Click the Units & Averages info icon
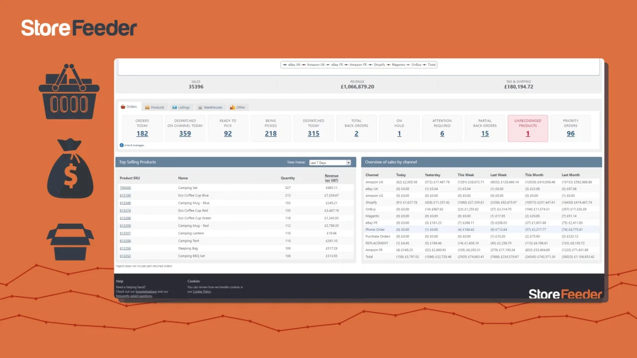Image resolution: width=637 pixels, height=358 pixels. point(121,145)
